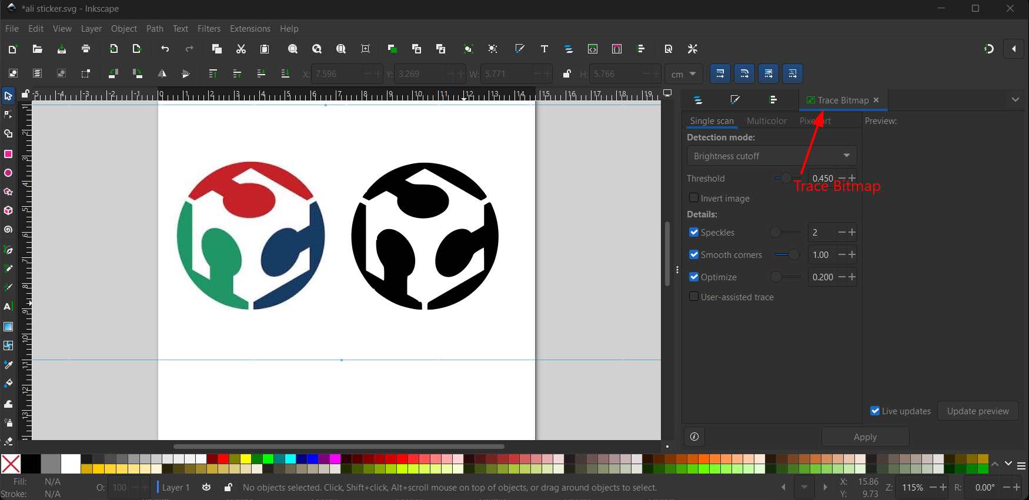Enable the Invert image checkbox
Viewport: 1029px width, 500px height.
pos(694,198)
